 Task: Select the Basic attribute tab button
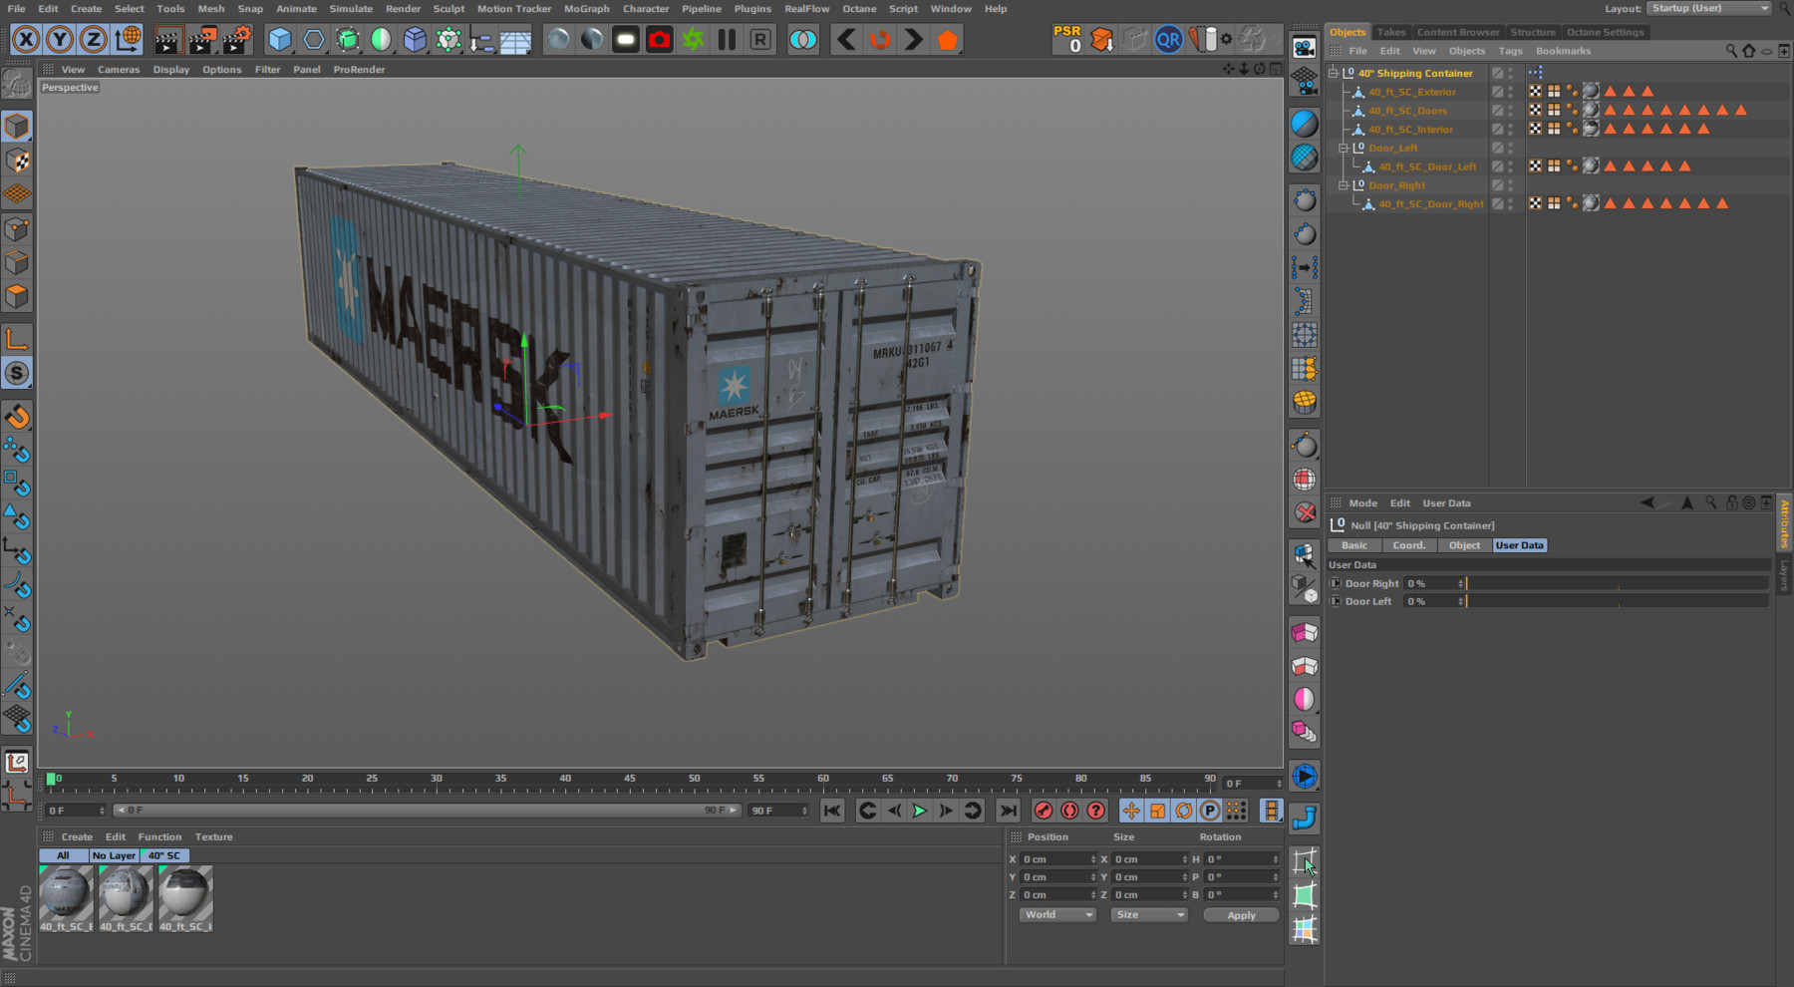(x=1354, y=545)
